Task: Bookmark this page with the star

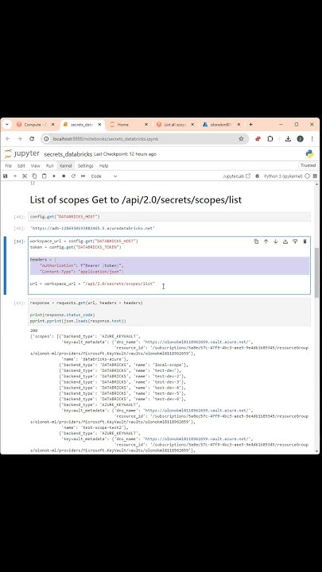Action: (241, 139)
